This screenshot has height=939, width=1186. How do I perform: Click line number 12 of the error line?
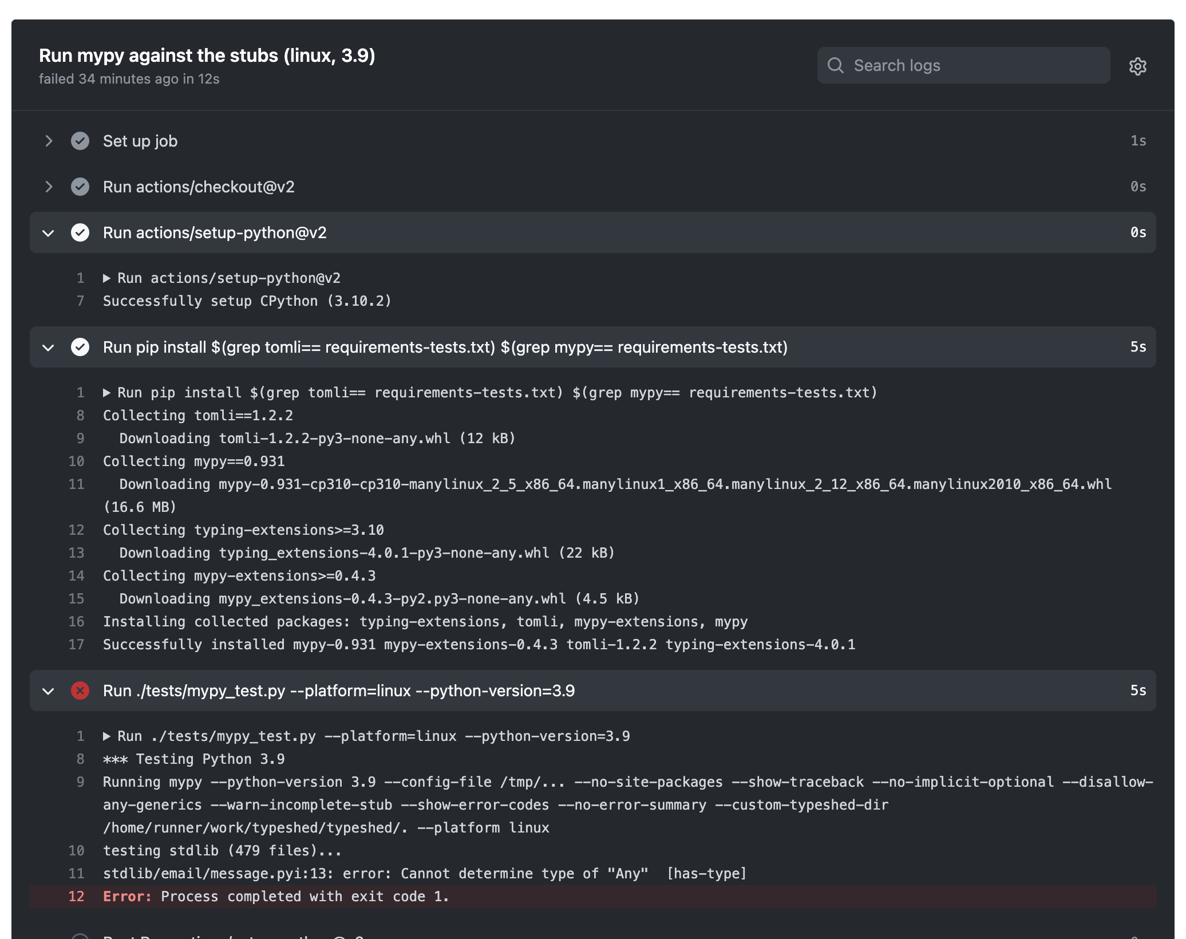pos(76,897)
